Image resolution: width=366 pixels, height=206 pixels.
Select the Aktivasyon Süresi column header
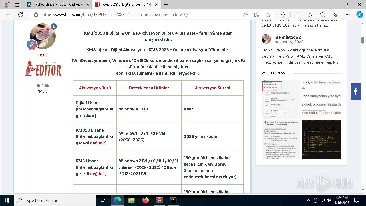[x=212, y=88]
